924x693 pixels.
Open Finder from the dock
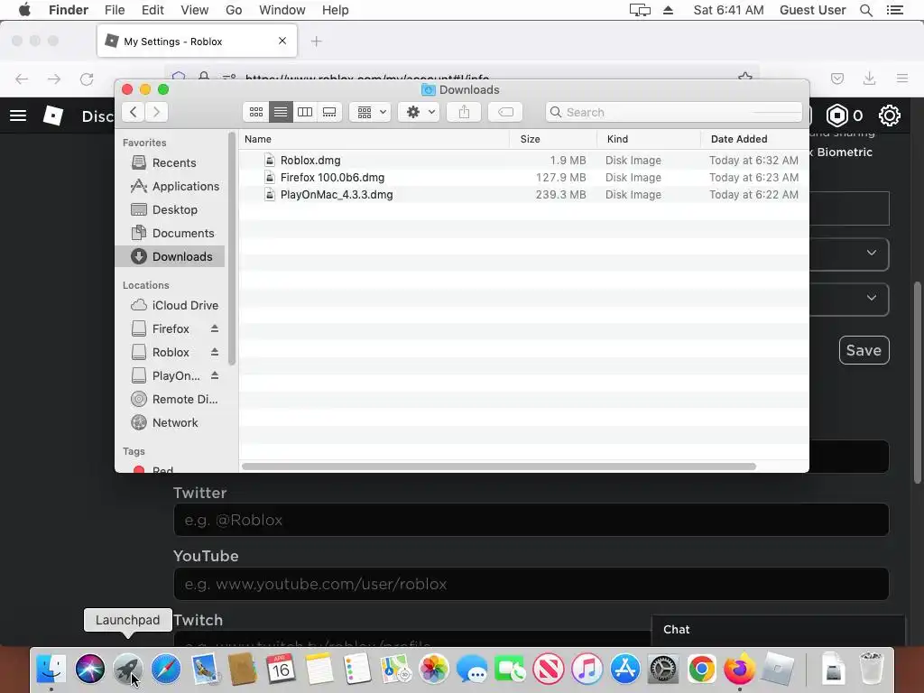tap(51, 670)
